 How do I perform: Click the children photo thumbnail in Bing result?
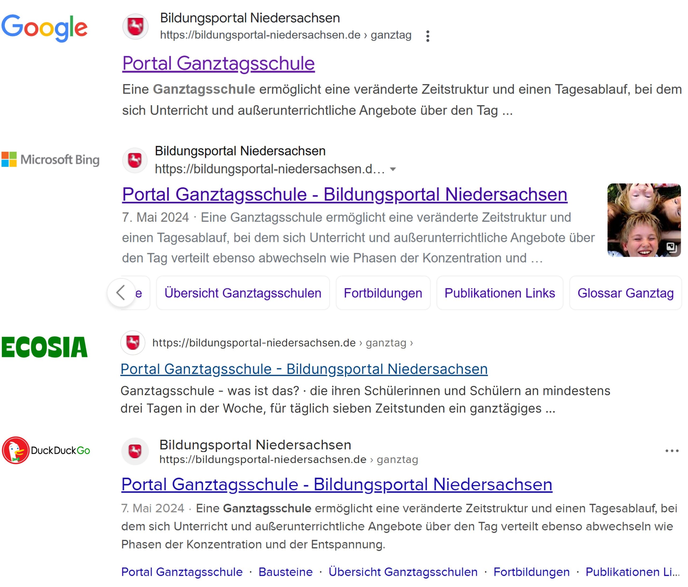(644, 220)
